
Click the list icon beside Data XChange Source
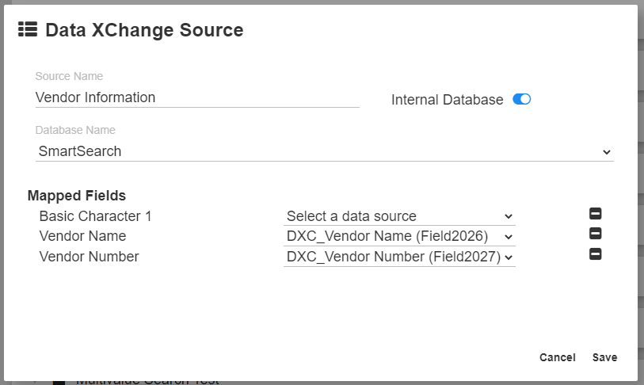[x=28, y=30]
